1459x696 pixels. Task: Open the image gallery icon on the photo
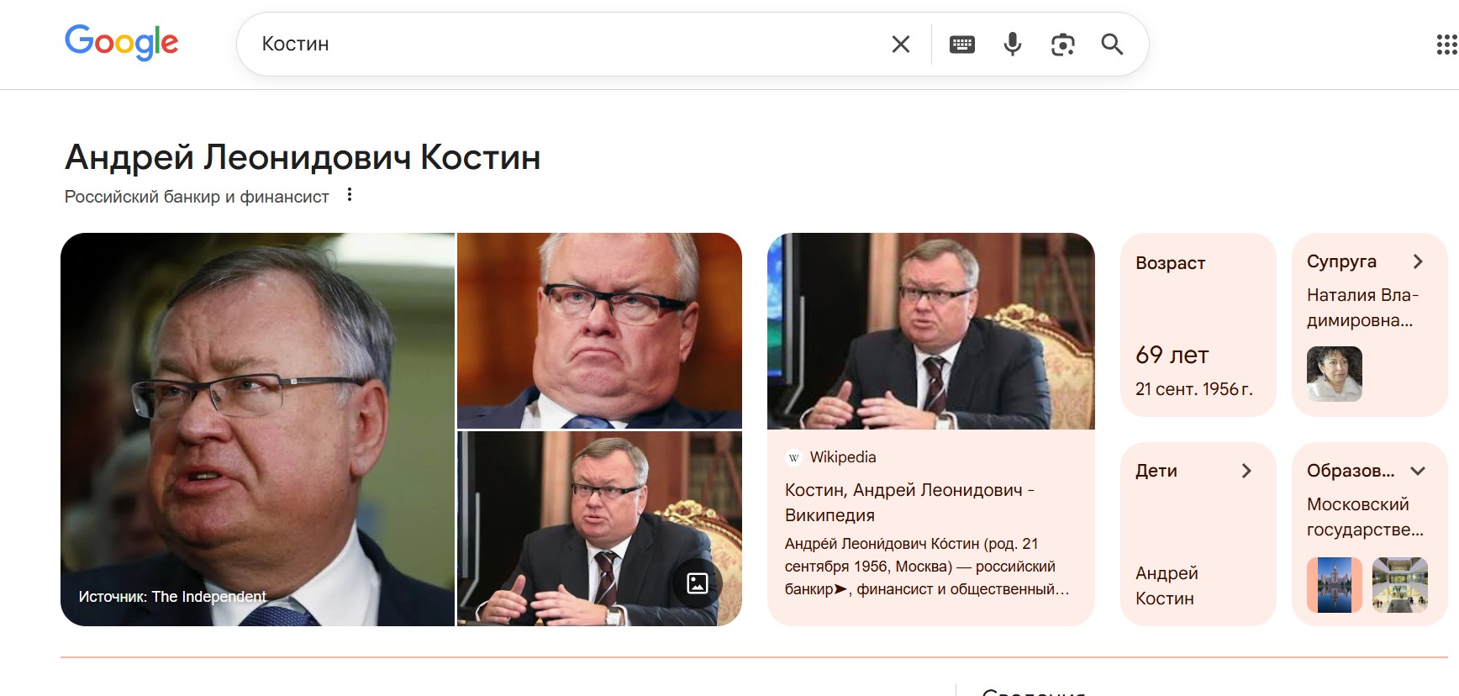pos(698,583)
